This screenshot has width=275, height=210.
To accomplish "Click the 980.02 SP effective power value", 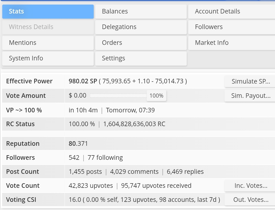I will pos(83,81).
